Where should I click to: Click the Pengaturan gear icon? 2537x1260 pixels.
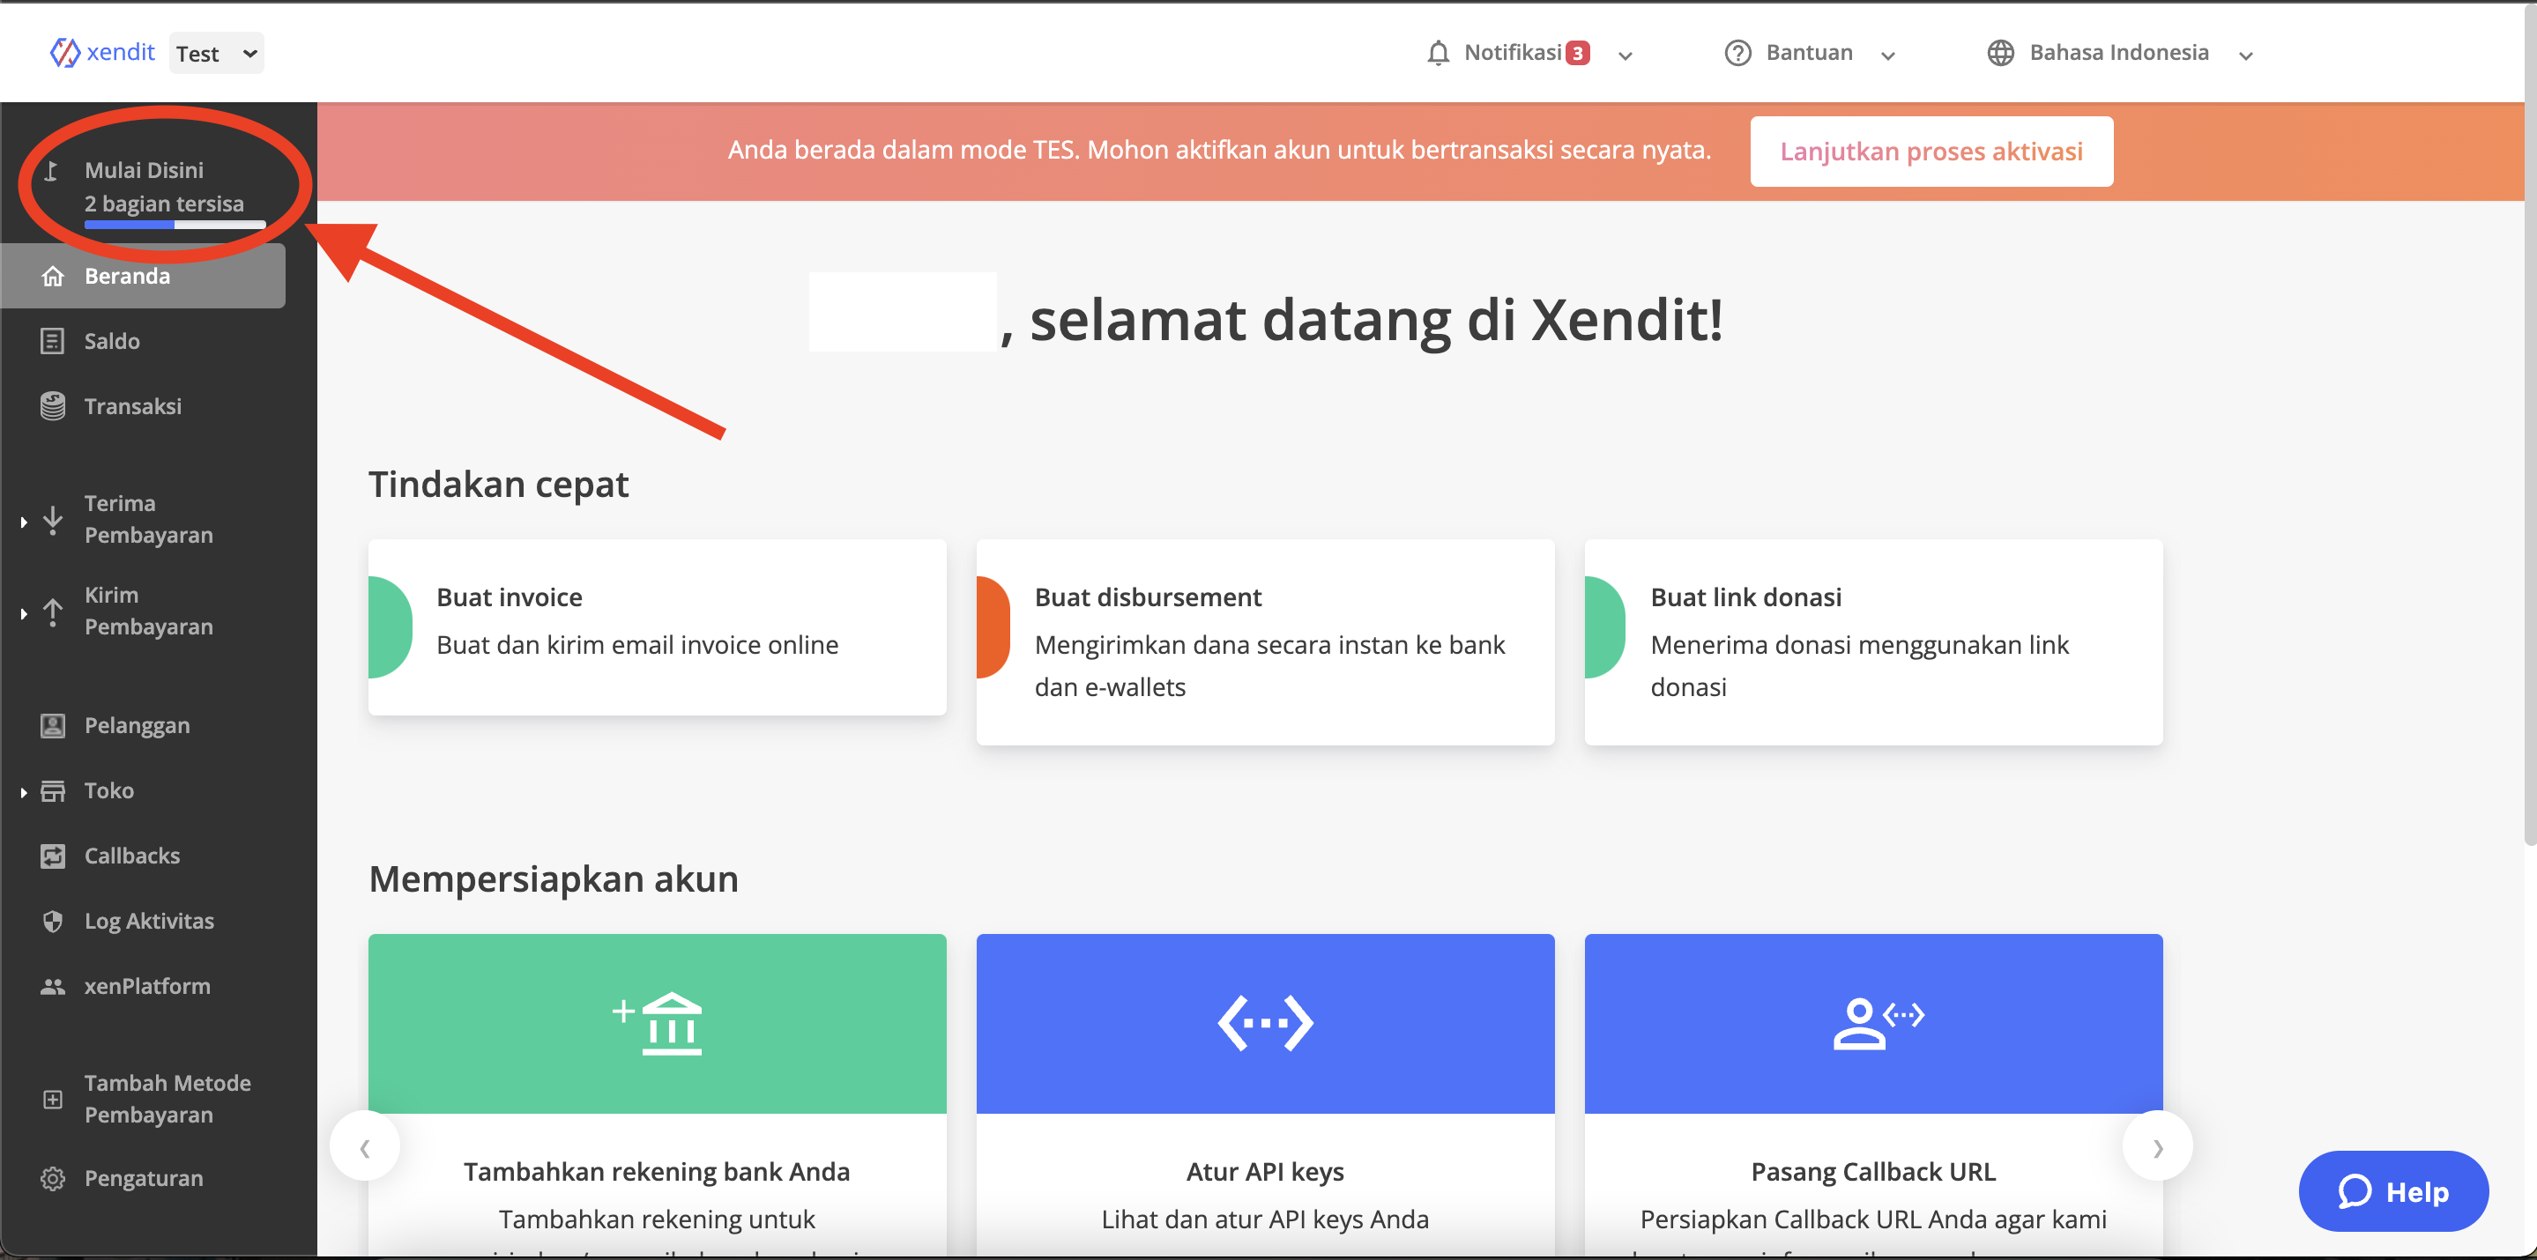tap(53, 1179)
